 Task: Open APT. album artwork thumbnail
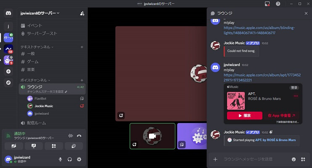[236, 101]
